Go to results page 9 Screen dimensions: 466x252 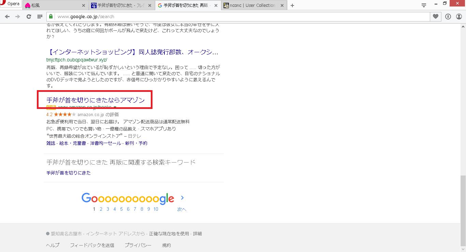point(149,209)
